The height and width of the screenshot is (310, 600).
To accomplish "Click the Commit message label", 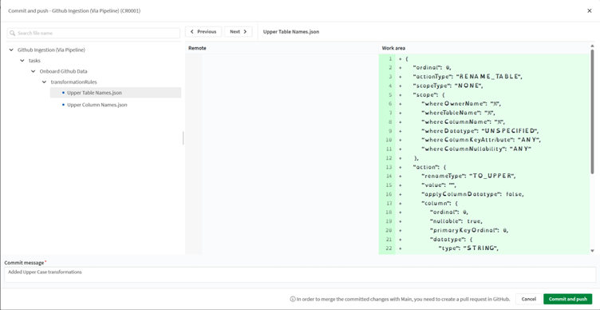I will point(24,263).
